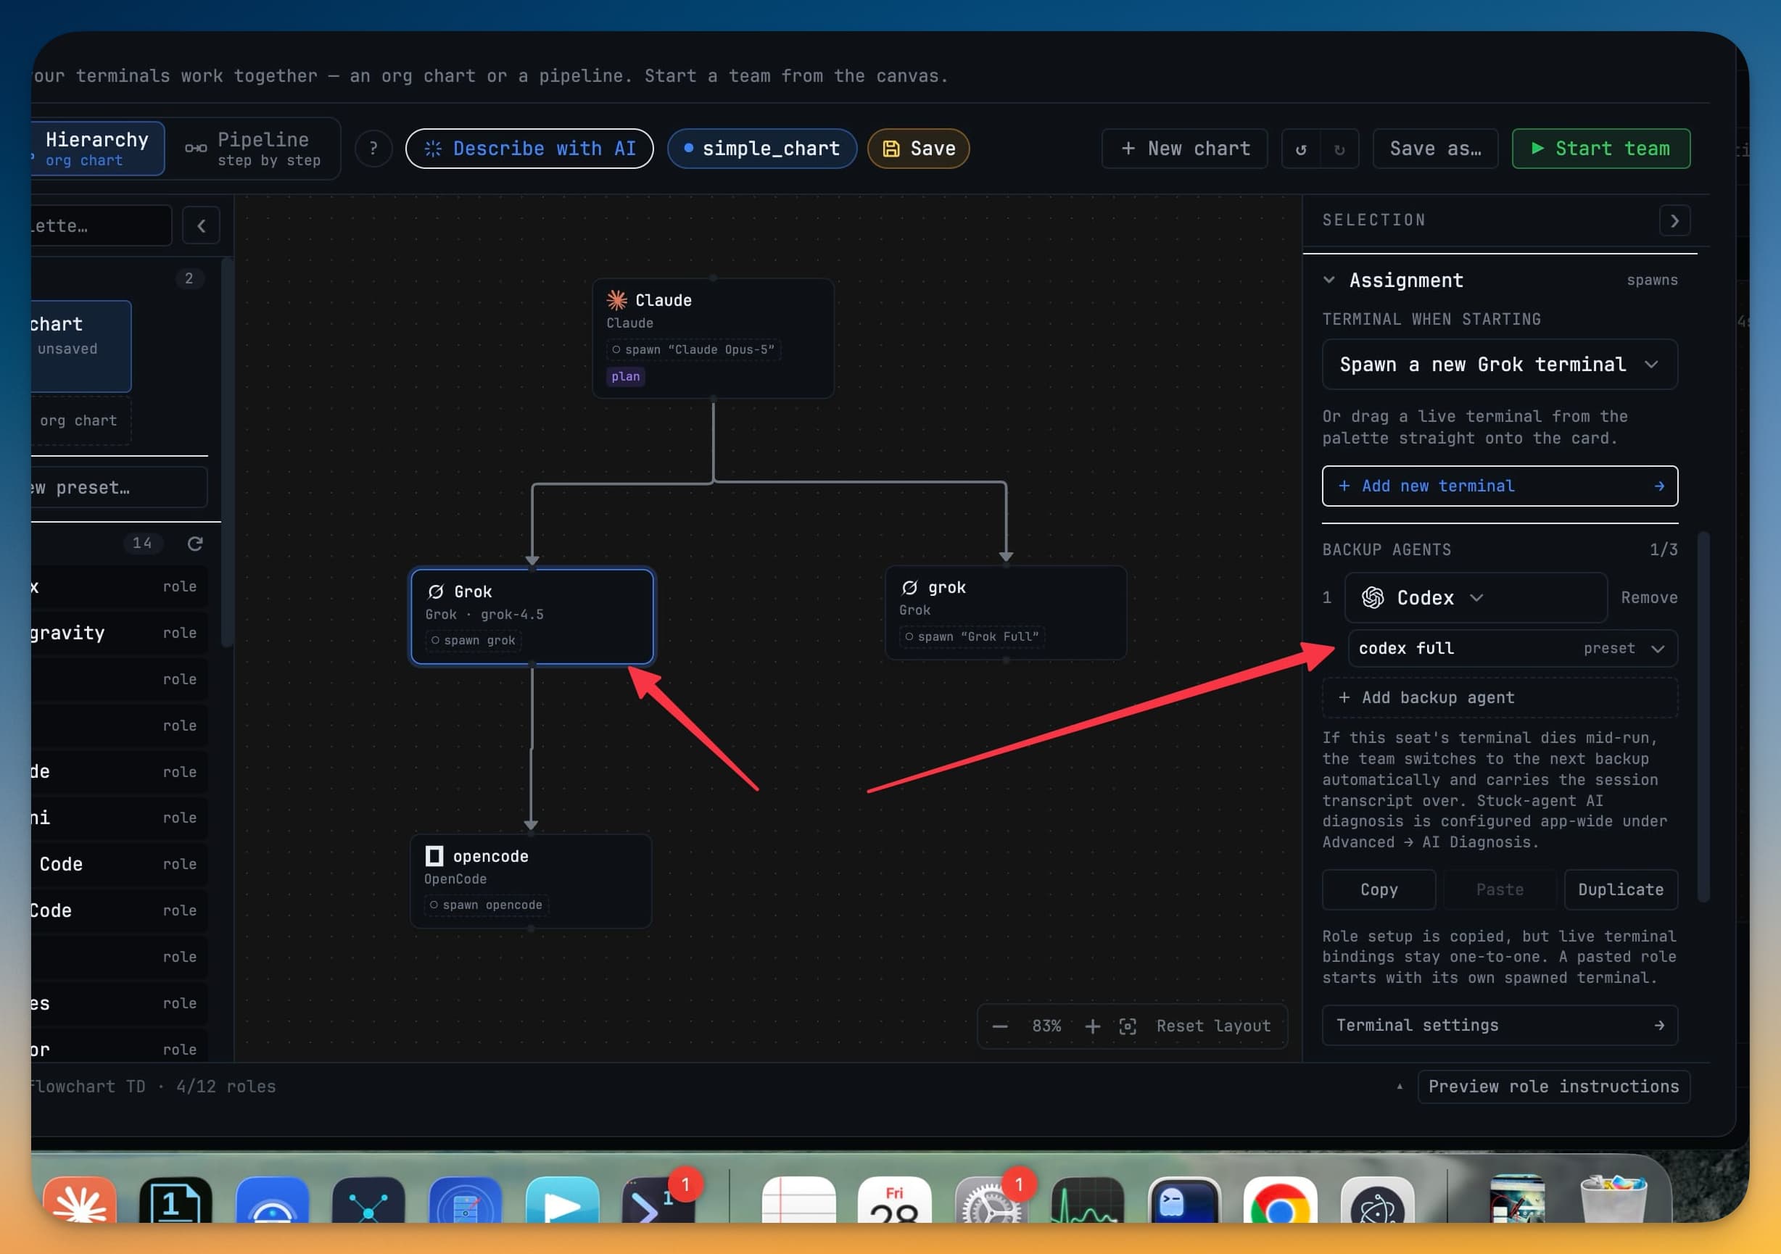1781x1254 pixels.
Task: Switch to Pipeline step by step mode
Action: click(253, 148)
